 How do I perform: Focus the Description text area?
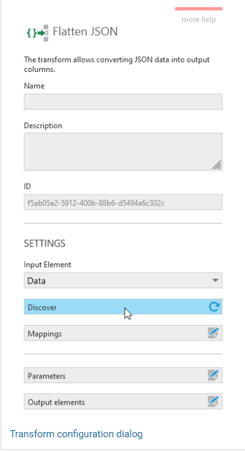point(123,152)
